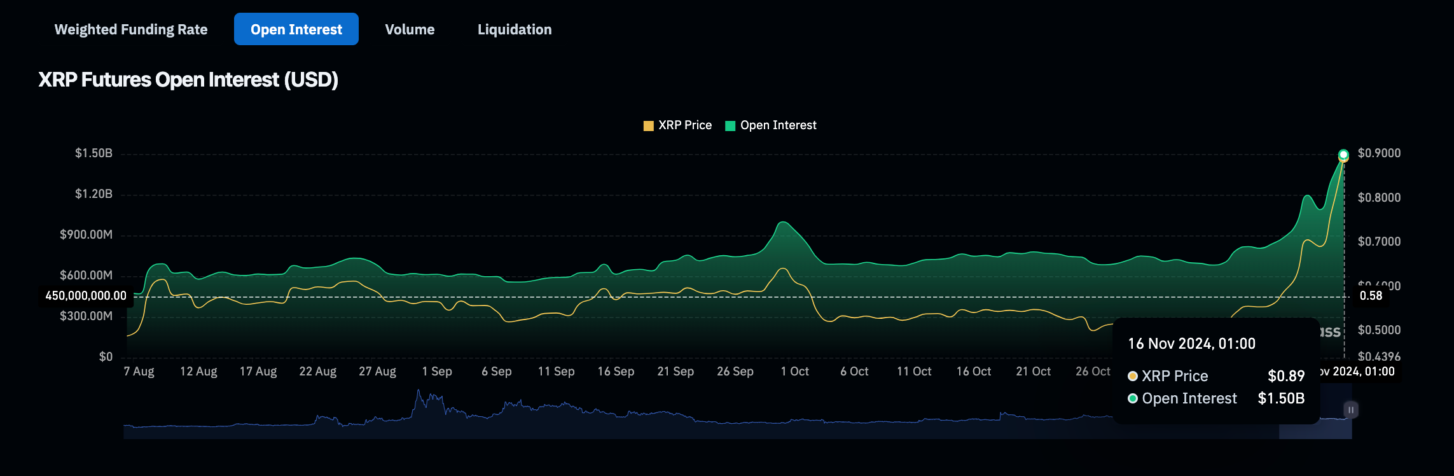This screenshot has width=1454, height=476.
Task: Click the 6 Oct x-axis label
Action: tap(854, 372)
